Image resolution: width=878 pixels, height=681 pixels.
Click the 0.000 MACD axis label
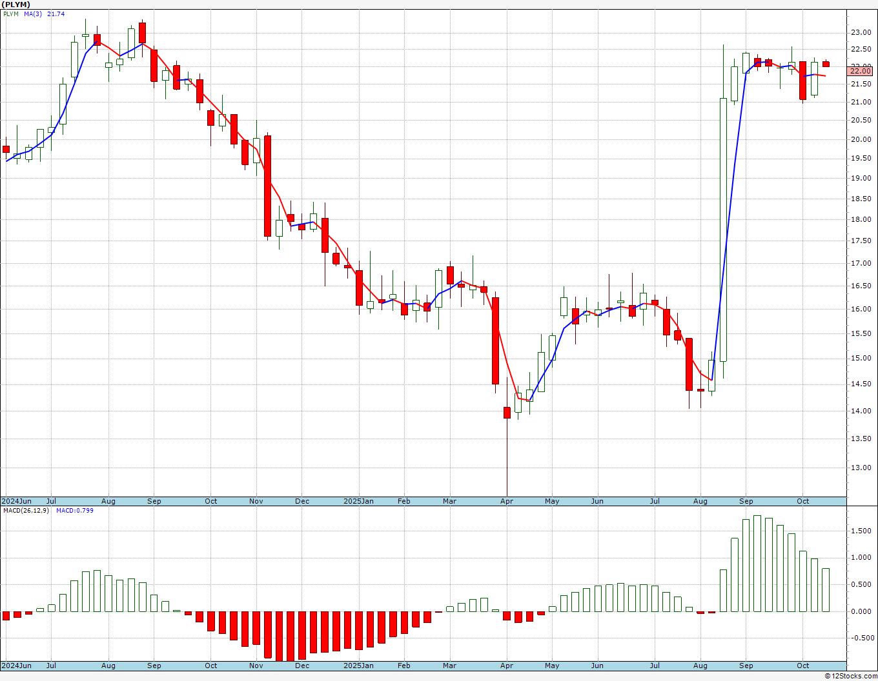click(862, 611)
